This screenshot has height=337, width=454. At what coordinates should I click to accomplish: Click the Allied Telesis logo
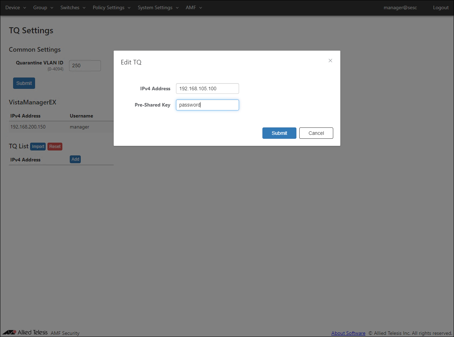pos(25,333)
